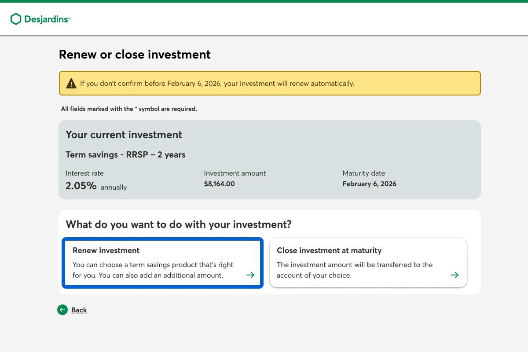Click the Renew investment description text
Screen dimensions: 528x352
(x=153, y=270)
